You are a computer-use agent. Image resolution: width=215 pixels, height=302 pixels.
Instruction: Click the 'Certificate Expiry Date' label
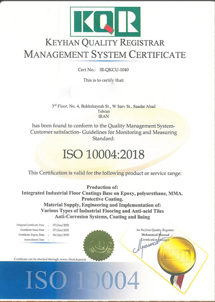coord(31,235)
